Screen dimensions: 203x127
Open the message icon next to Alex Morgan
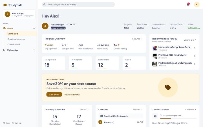point(71,24)
